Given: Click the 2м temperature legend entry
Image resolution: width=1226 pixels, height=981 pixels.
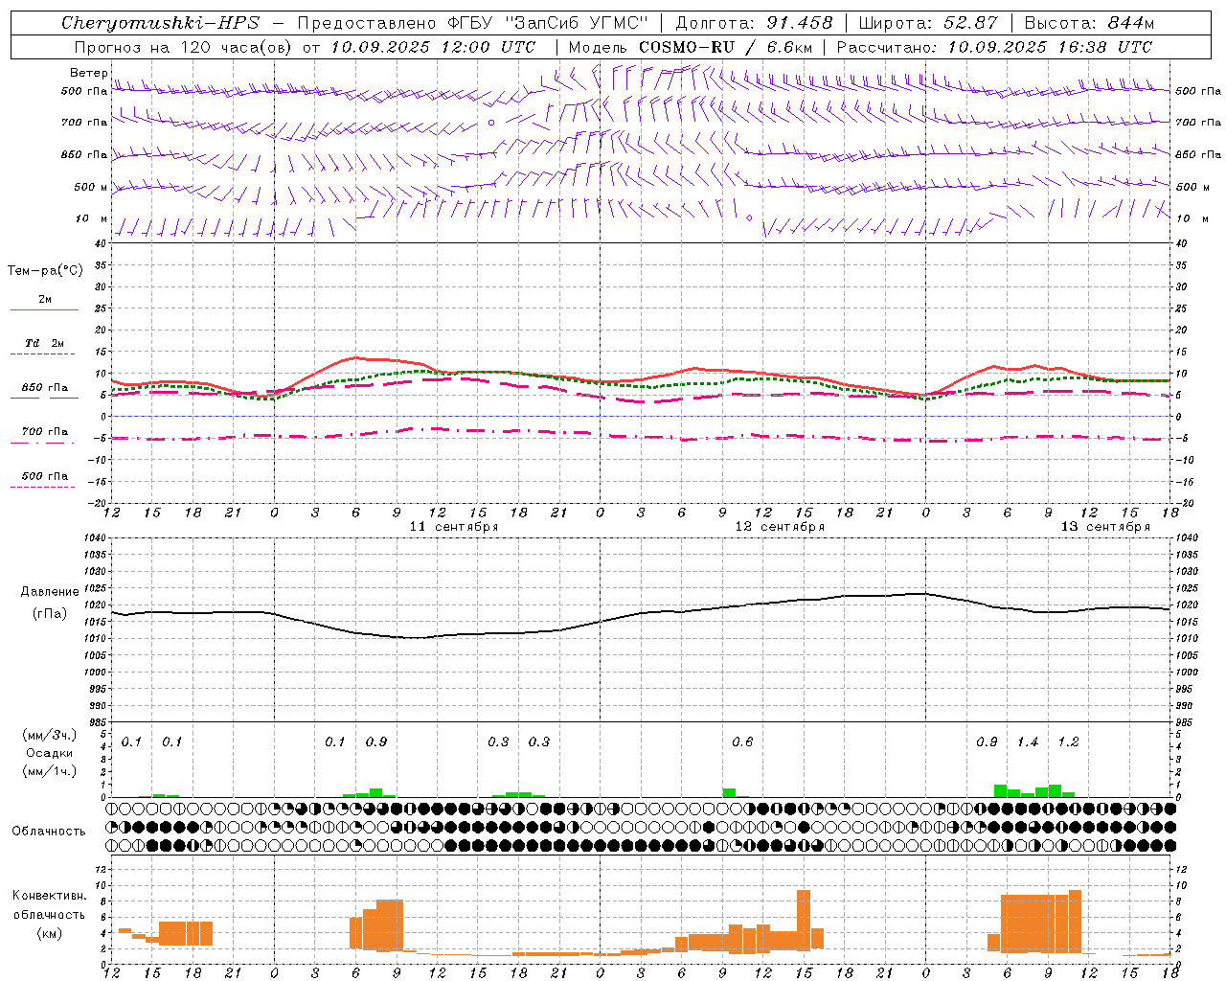Looking at the screenshot, I should point(45,300).
